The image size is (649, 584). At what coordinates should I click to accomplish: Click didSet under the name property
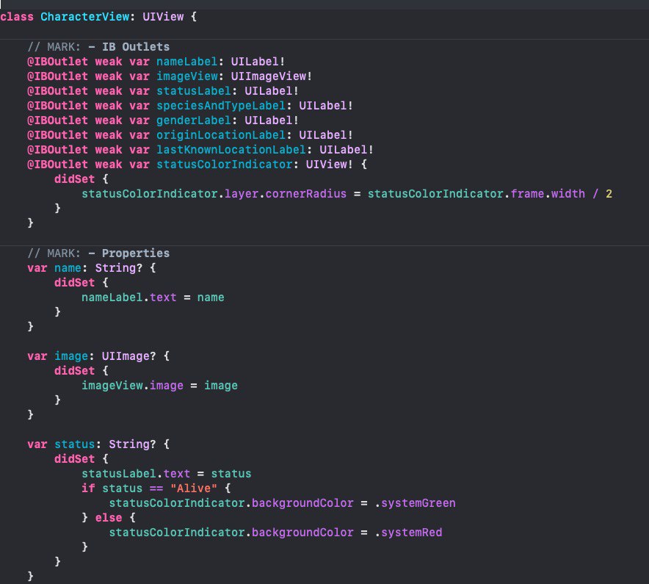pyautogui.click(x=74, y=283)
